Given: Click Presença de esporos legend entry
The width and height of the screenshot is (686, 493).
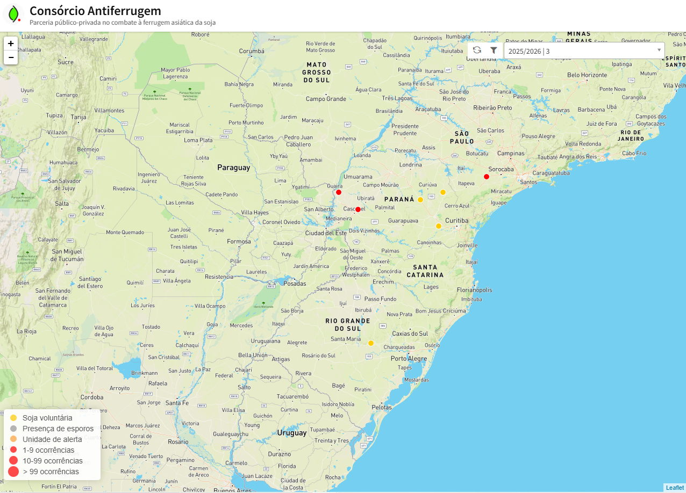Looking at the screenshot, I should click(58, 429).
